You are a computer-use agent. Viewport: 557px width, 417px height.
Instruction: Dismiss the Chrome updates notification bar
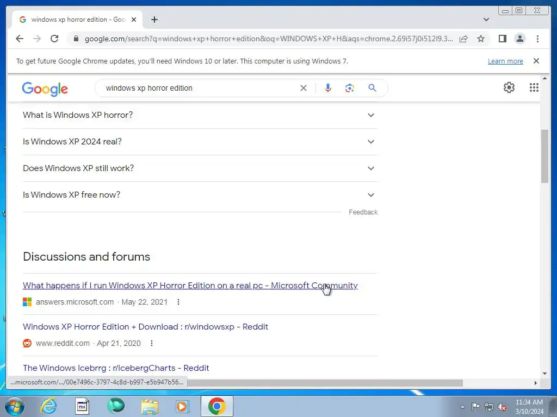click(x=536, y=61)
